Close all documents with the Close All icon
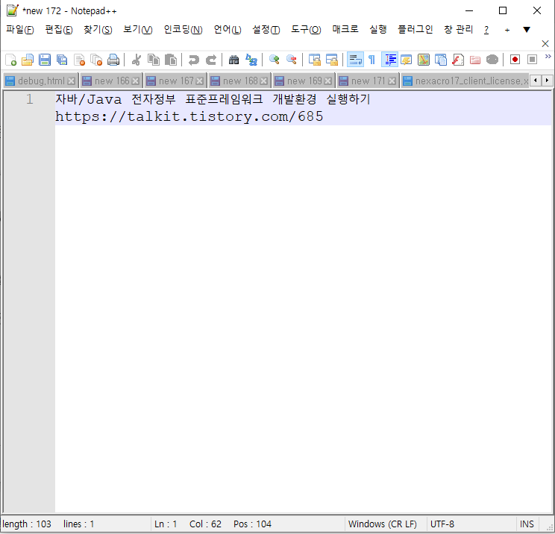This screenshot has width=555, height=534. [96, 60]
